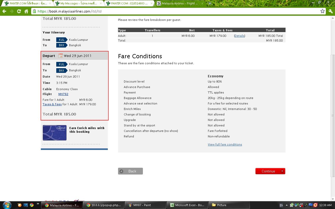The height and width of the screenshot is (209, 335).
Task: Open the Chrome wrench settings menu
Action: pos(330,11)
